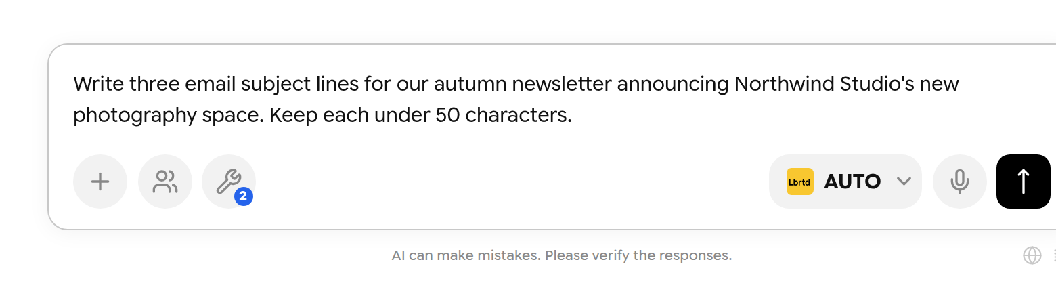This screenshot has height=298, width=1056.
Task: Open the wrench tools menu
Action: pyautogui.click(x=229, y=182)
